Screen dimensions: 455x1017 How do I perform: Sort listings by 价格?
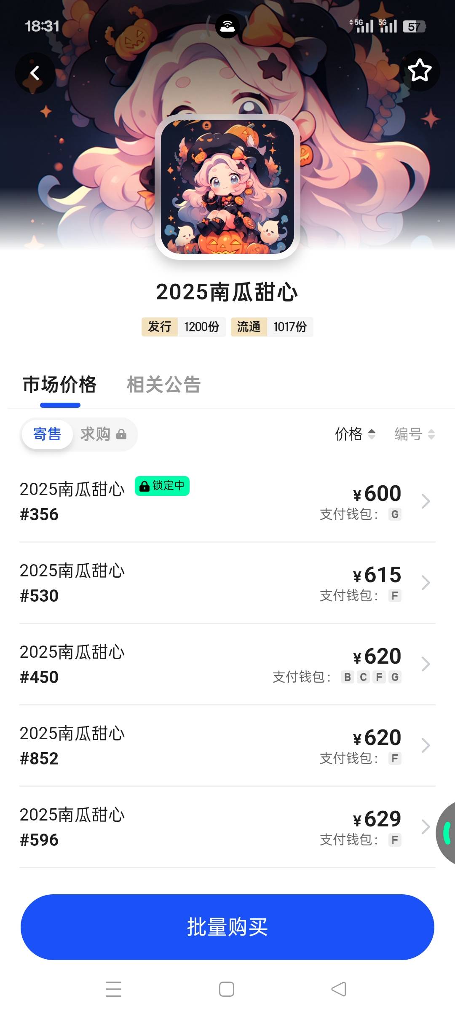click(355, 434)
